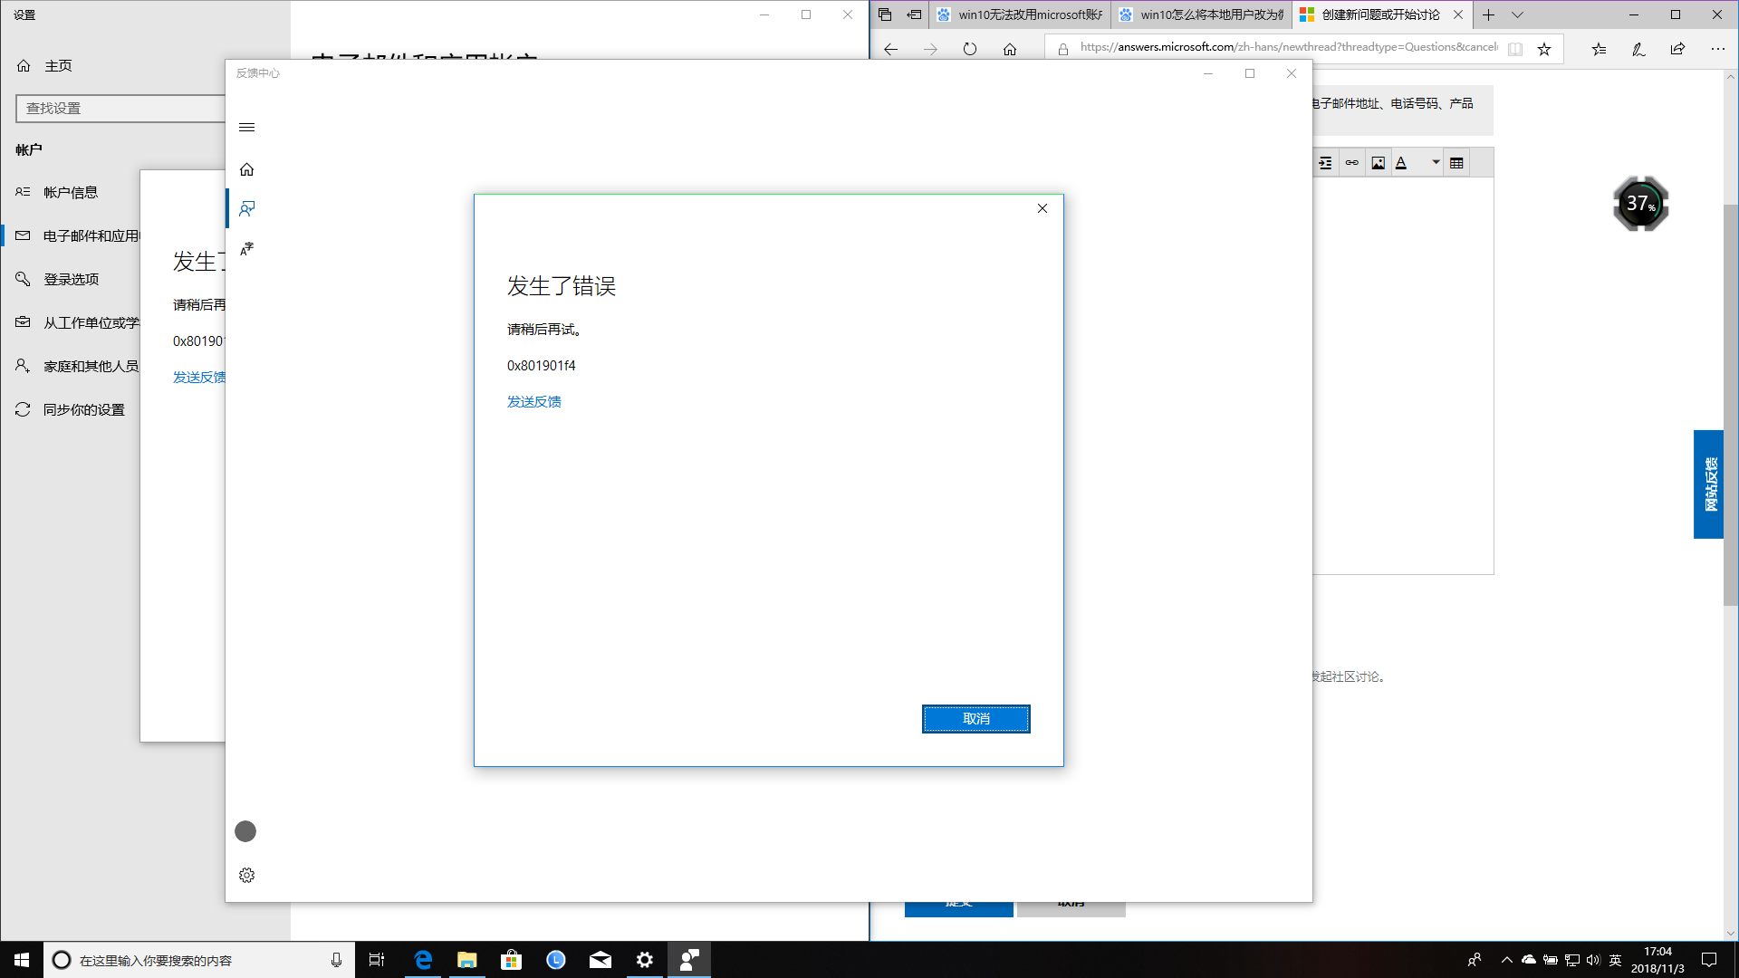Open Edge web notes pen icon
The height and width of the screenshot is (978, 1739).
tap(1638, 49)
